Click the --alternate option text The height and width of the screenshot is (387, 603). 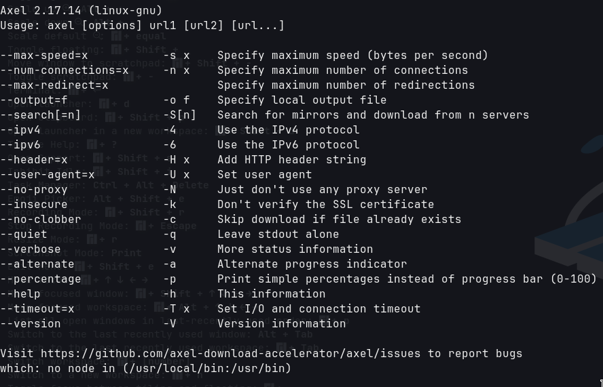tap(37, 264)
